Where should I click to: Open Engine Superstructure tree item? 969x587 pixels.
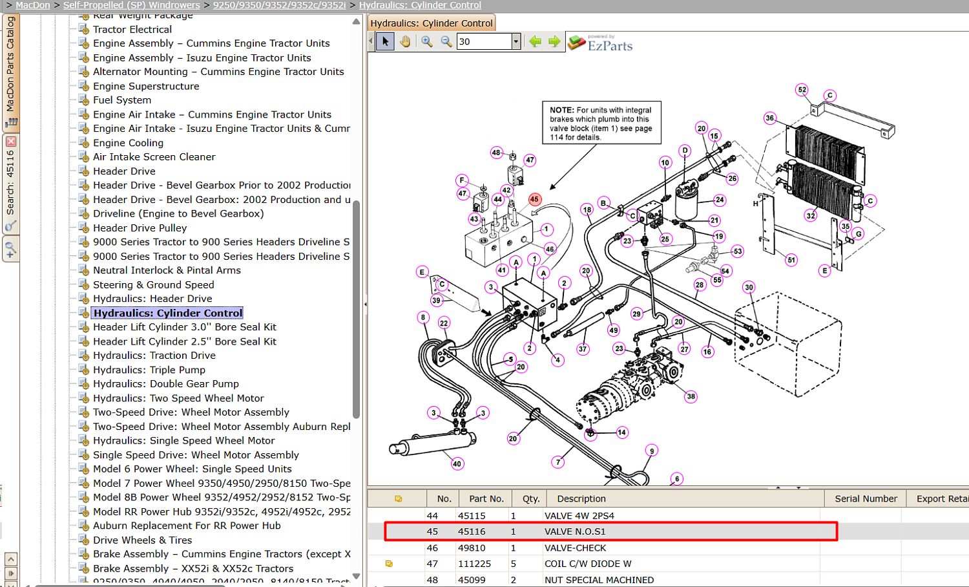146,86
